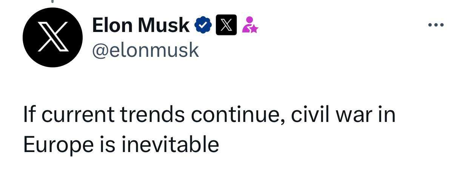Click the purple subscriber star icon
The image size is (456, 178).
[250, 25]
